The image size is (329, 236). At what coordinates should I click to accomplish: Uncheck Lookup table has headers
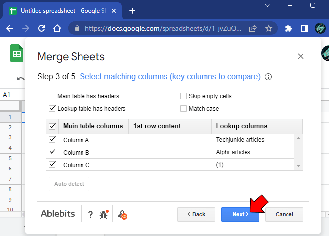pos(52,108)
